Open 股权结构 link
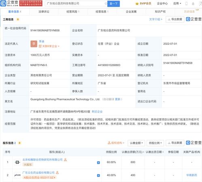 click(116, 143)
